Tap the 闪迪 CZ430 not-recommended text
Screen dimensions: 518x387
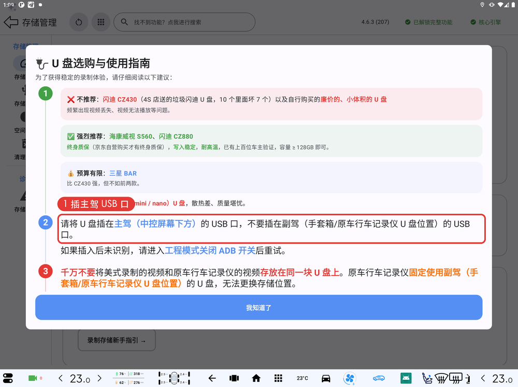coord(120,99)
